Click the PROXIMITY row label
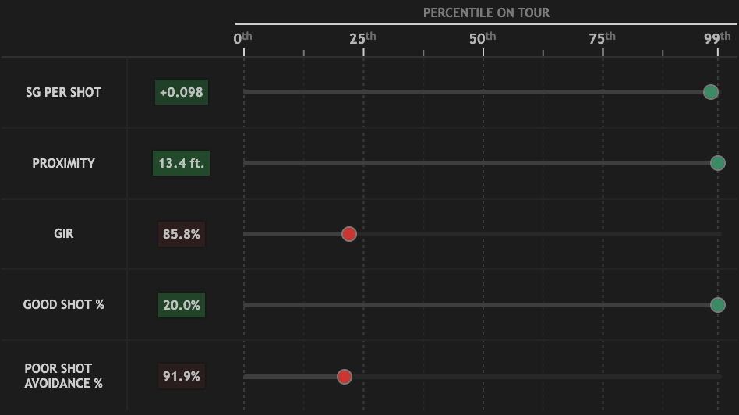The height and width of the screenshot is (415, 739). 63,163
